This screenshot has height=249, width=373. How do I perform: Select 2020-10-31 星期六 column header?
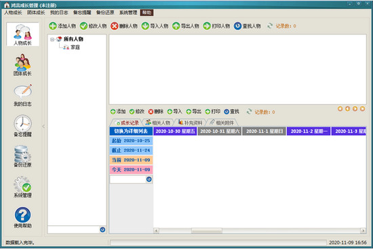(x=220, y=131)
